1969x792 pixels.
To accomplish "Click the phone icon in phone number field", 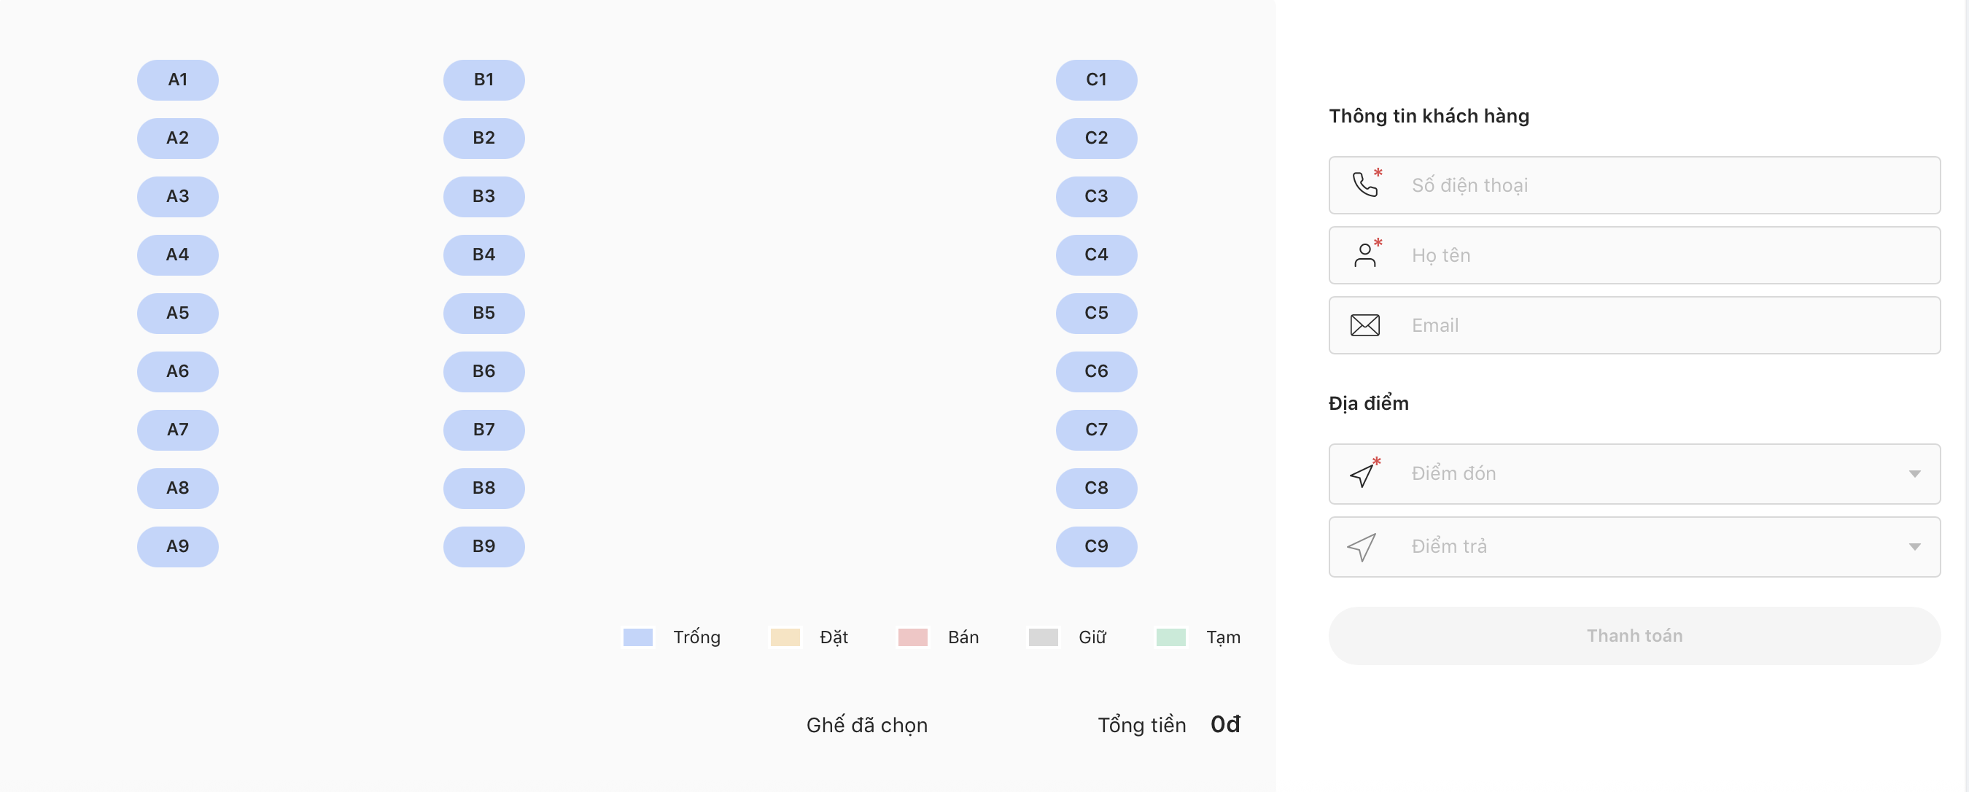I will (x=1364, y=185).
